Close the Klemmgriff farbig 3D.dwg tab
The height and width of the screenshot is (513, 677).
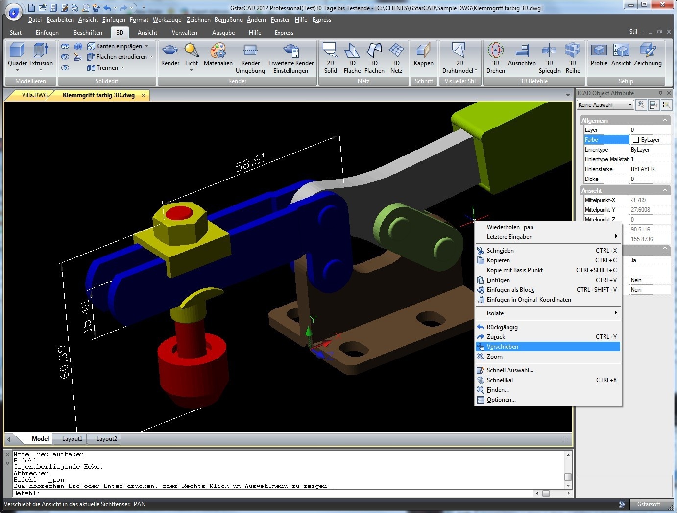coord(144,95)
